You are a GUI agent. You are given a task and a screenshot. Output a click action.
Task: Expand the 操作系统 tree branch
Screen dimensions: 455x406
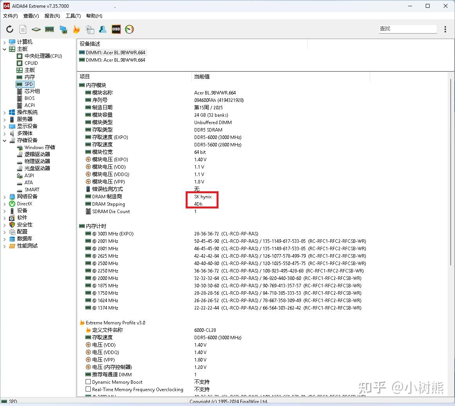4,112
